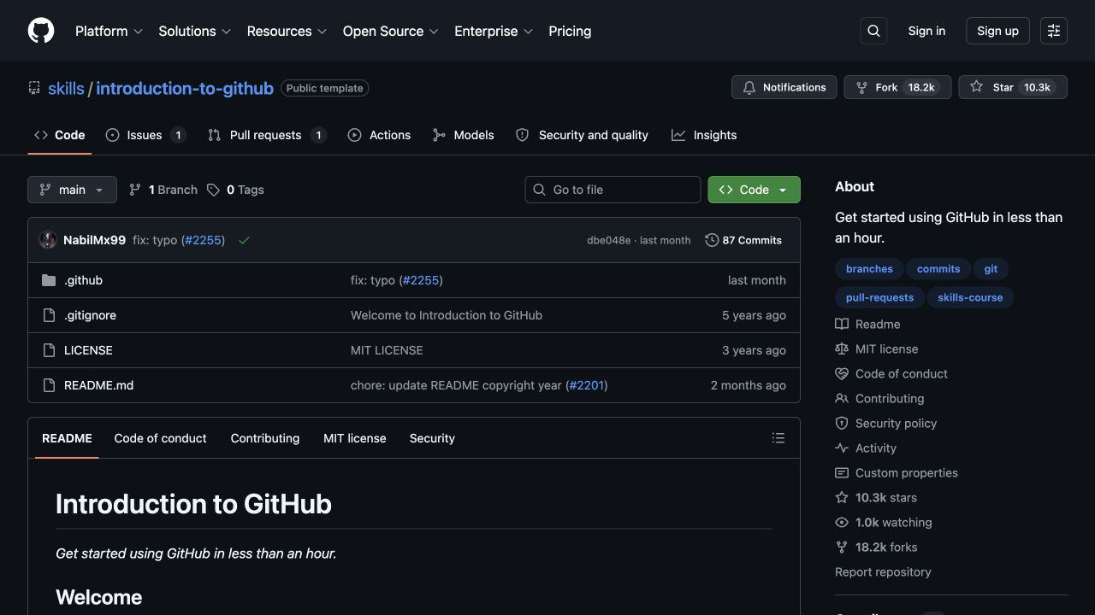Click commit hash dbe048e
The image size is (1095, 615).
coord(608,241)
